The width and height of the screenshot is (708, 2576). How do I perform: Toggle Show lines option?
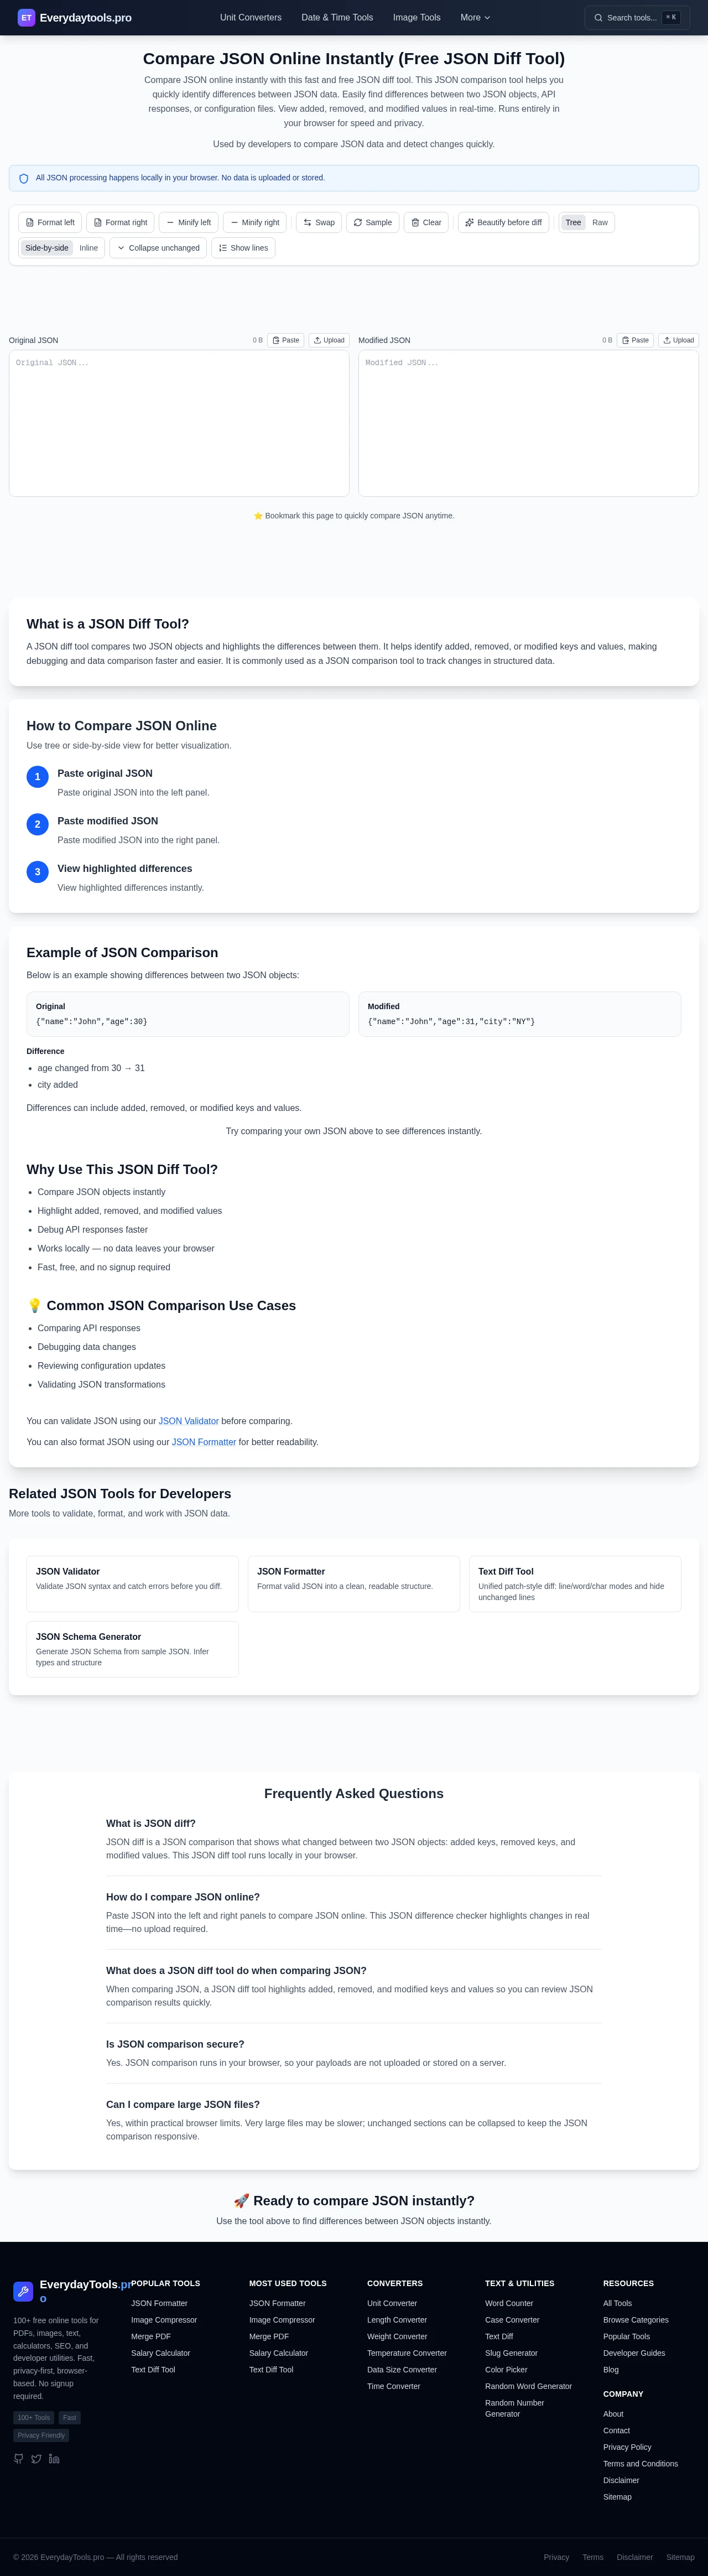click(243, 248)
